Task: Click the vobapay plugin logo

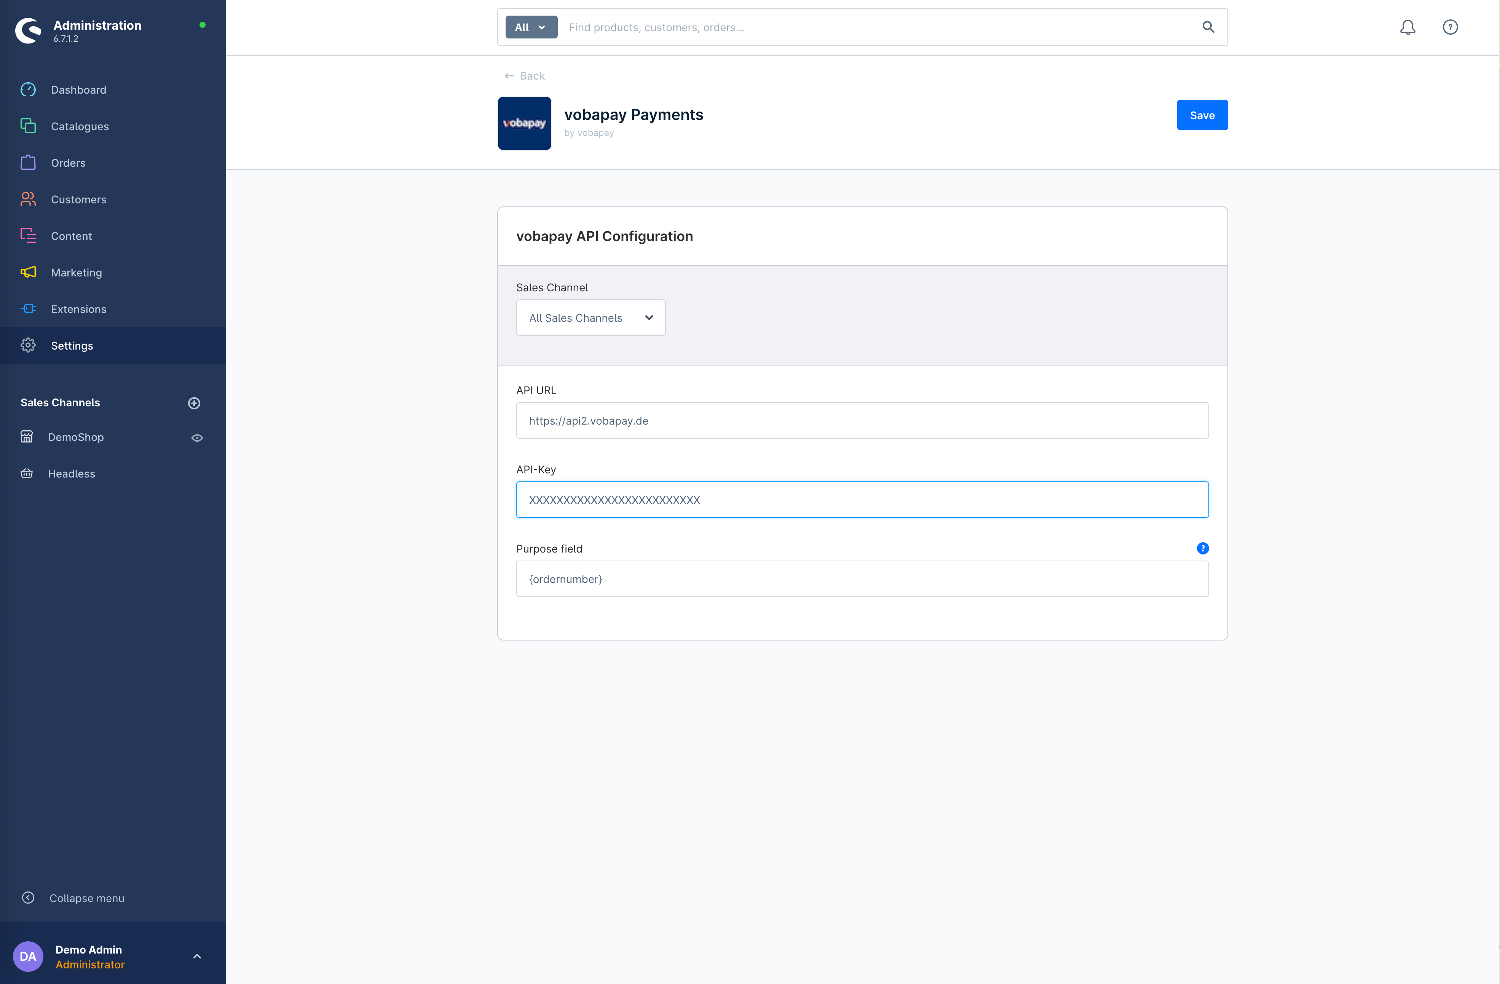Action: pos(524,123)
